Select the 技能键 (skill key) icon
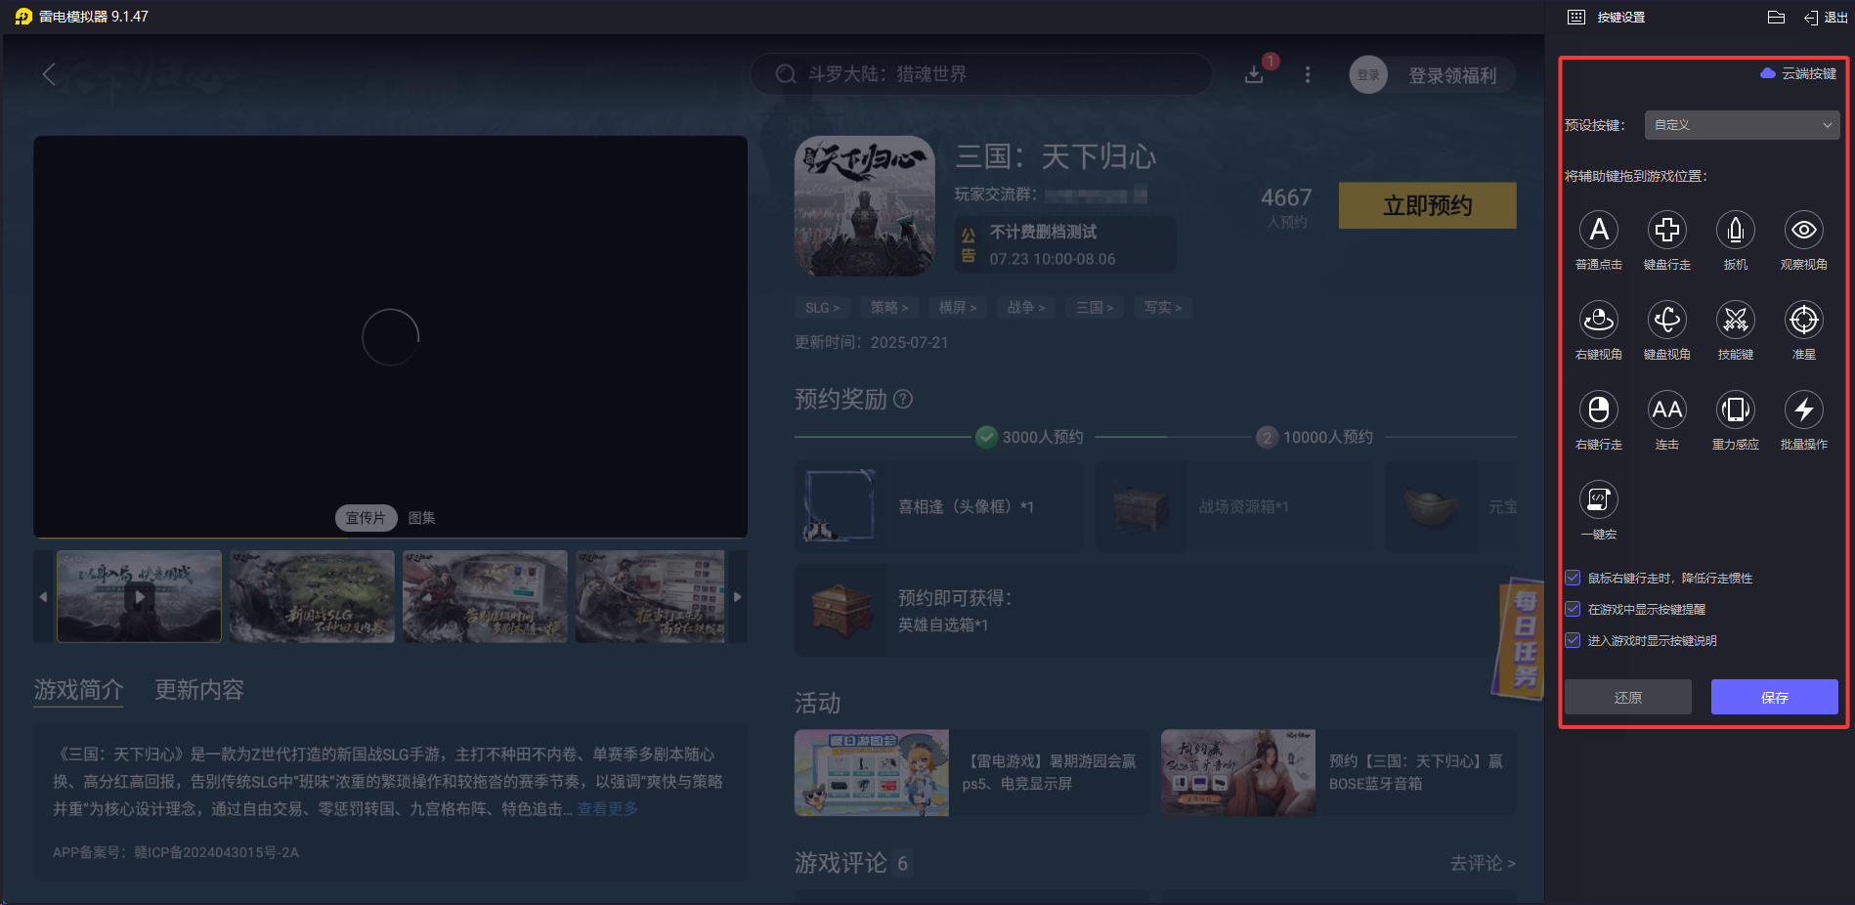Image resolution: width=1855 pixels, height=905 pixels. (x=1735, y=322)
